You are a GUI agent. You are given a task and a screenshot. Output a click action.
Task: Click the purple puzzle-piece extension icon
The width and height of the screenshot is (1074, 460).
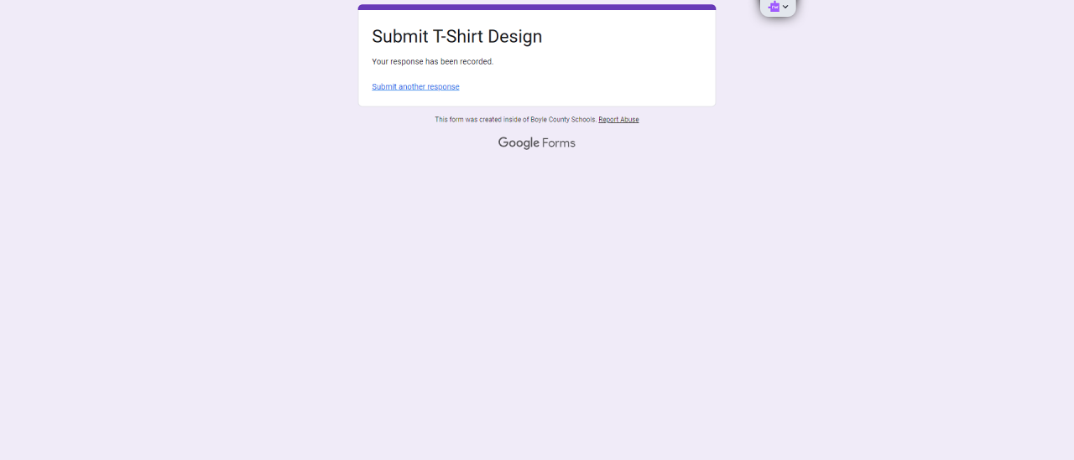pyautogui.click(x=774, y=7)
